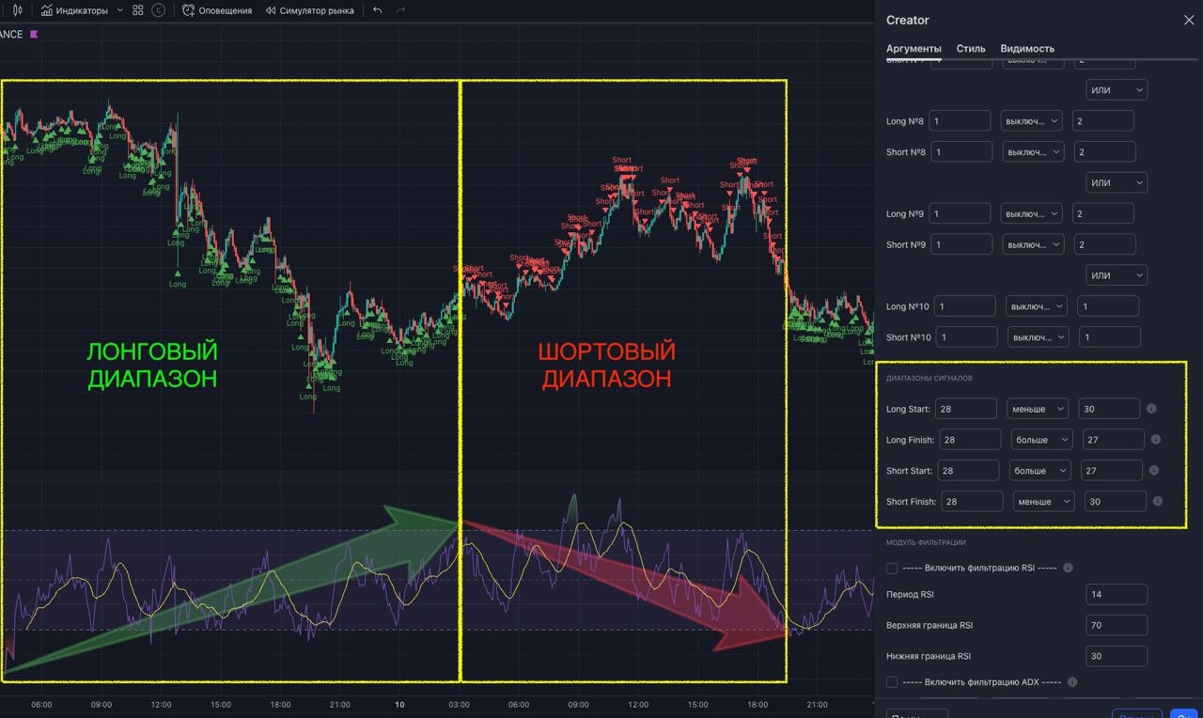Open the ИЛИ dropdown above Long №10
Screen dimensions: 1203x718
pyautogui.click(x=1117, y=275)
